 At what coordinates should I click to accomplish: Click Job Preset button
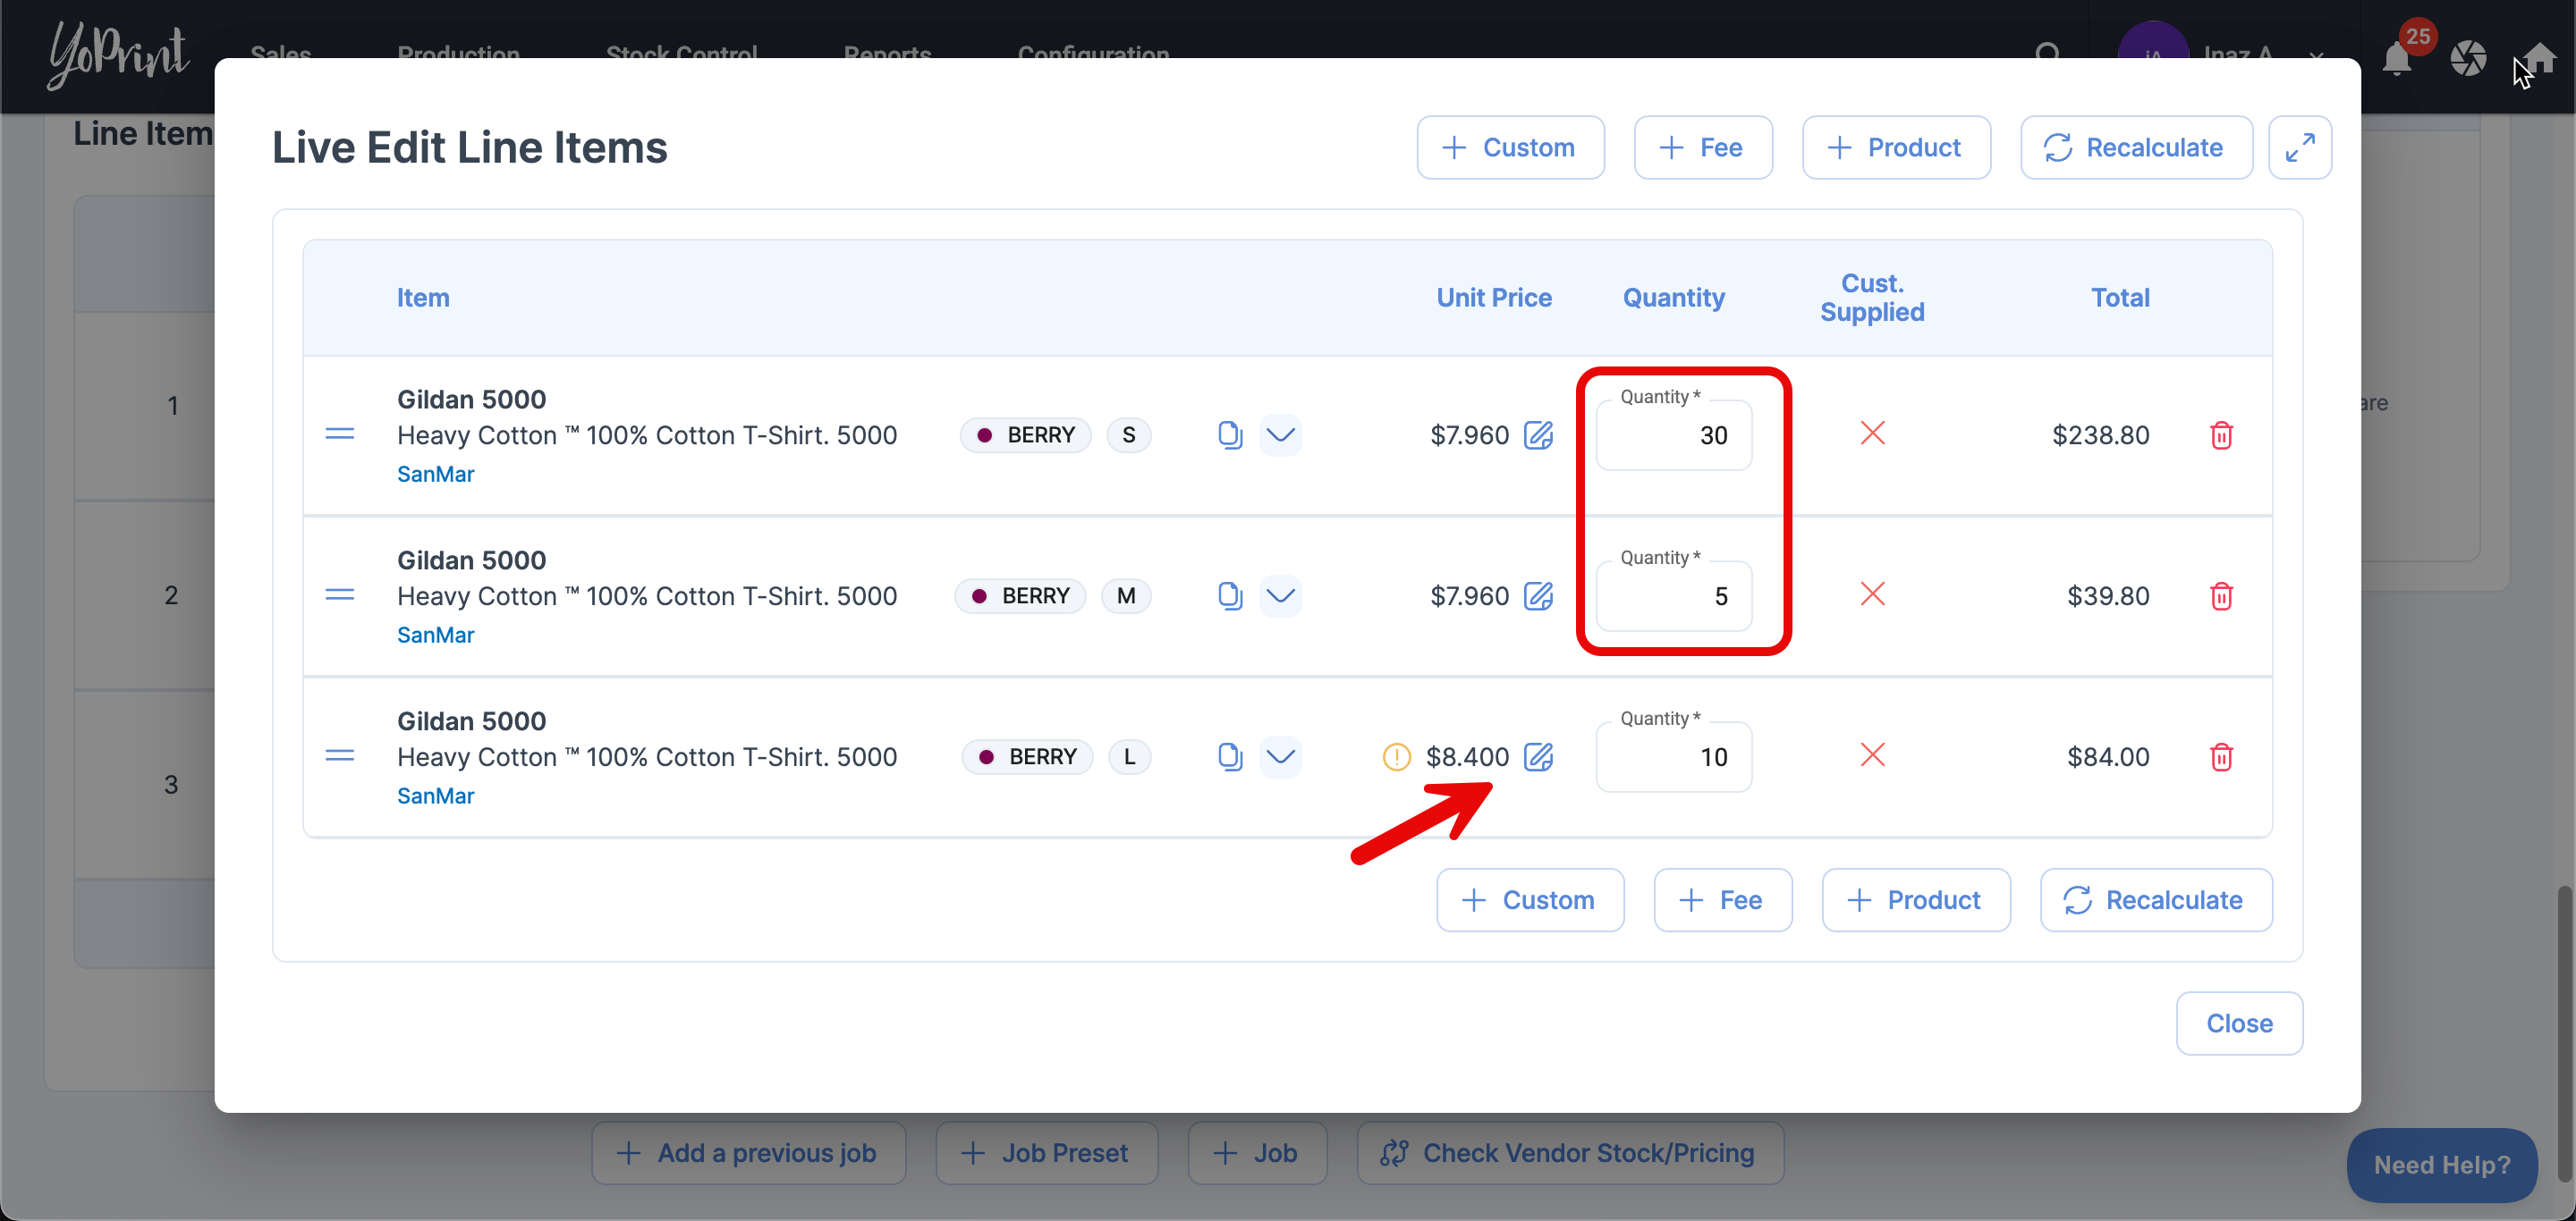tap(1046, 1153)
